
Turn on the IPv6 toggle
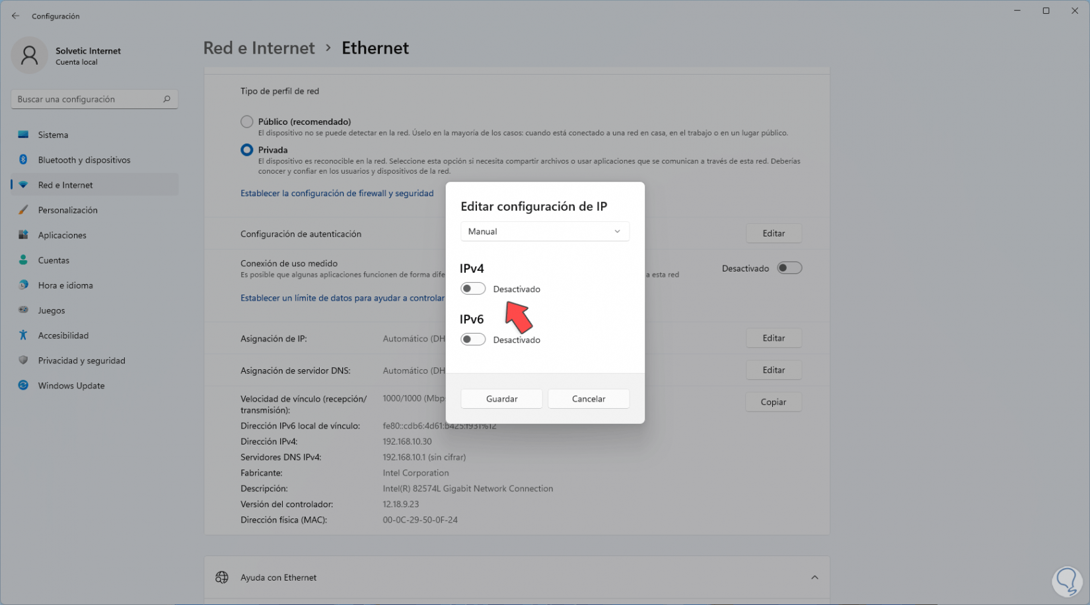point(473,339)
